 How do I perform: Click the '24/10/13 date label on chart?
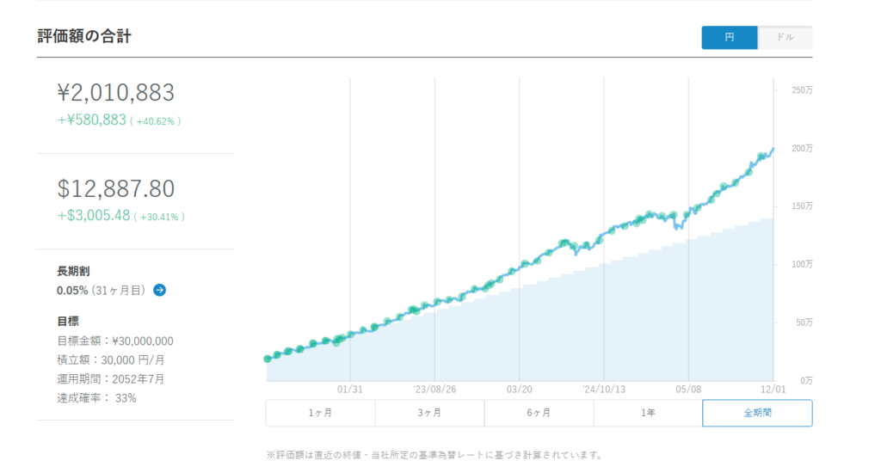(x=604, y=389)
